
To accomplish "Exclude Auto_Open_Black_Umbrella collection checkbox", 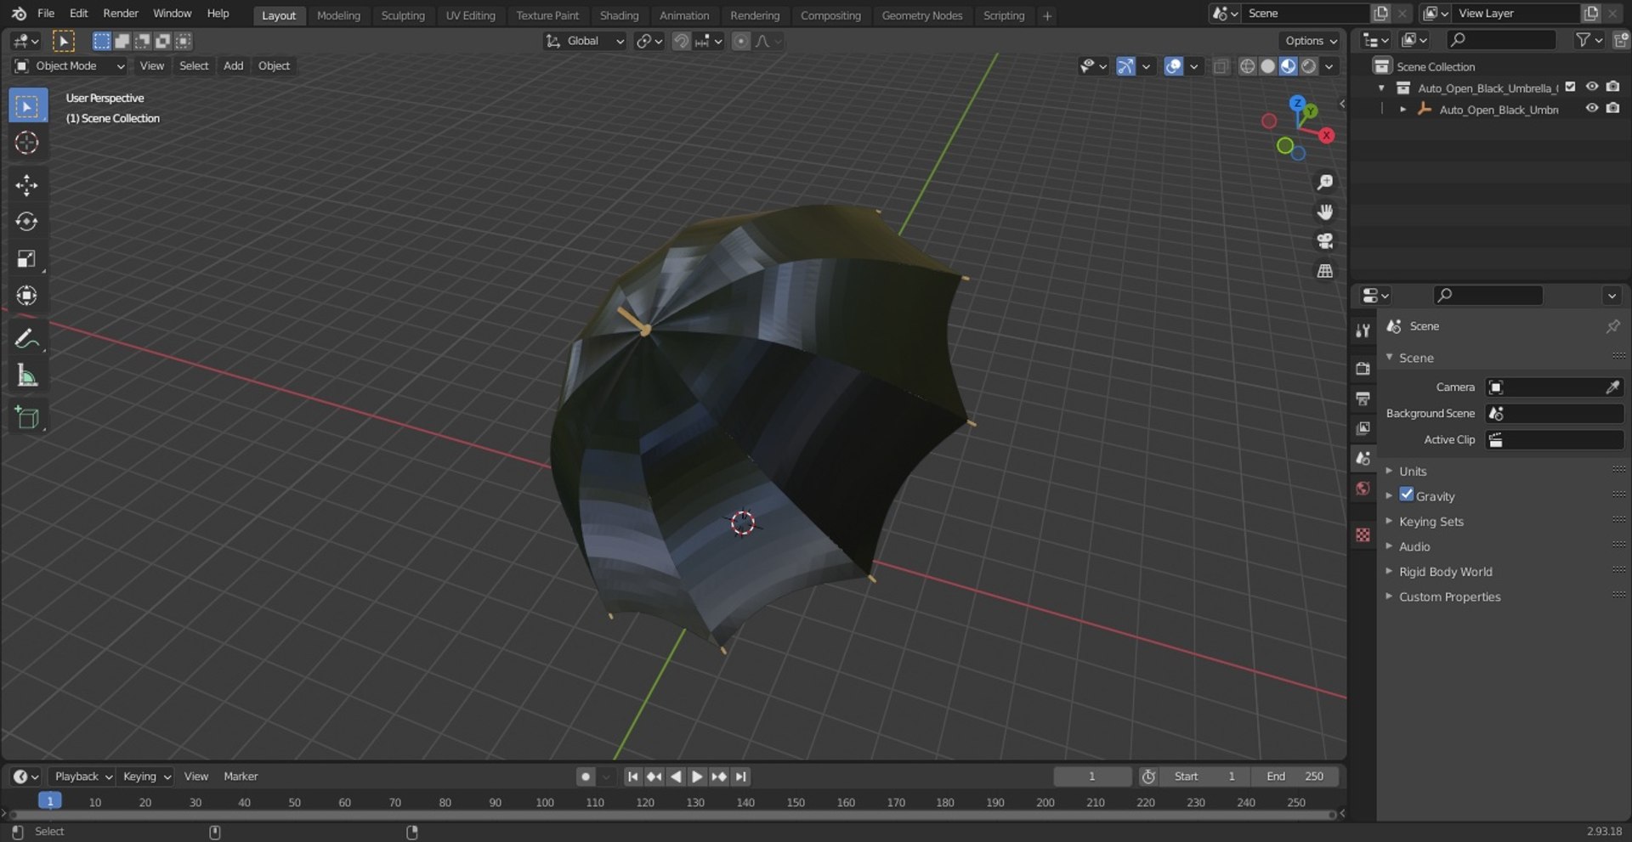I will coord(1571,87).
